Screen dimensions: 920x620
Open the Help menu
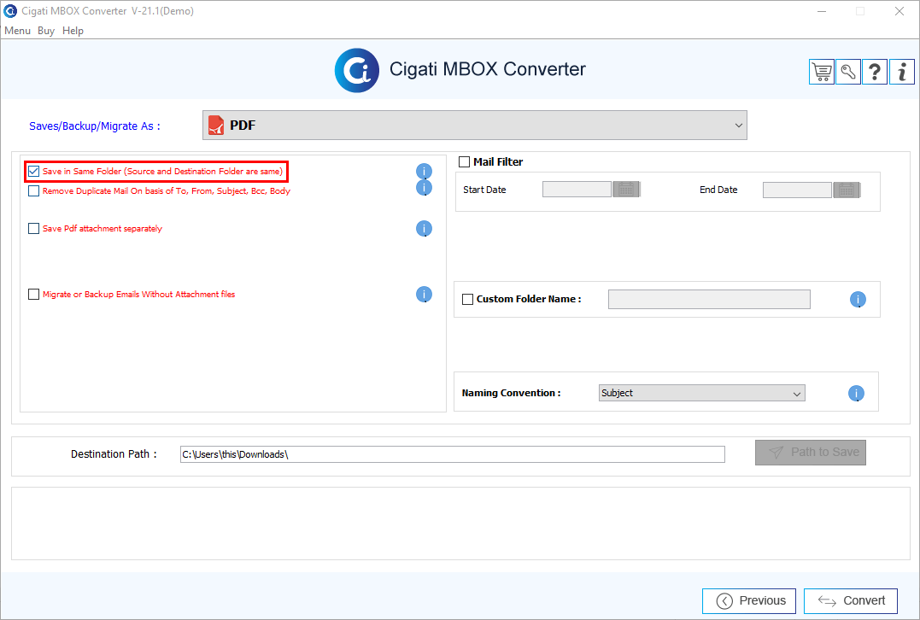(x=73, y=31)
